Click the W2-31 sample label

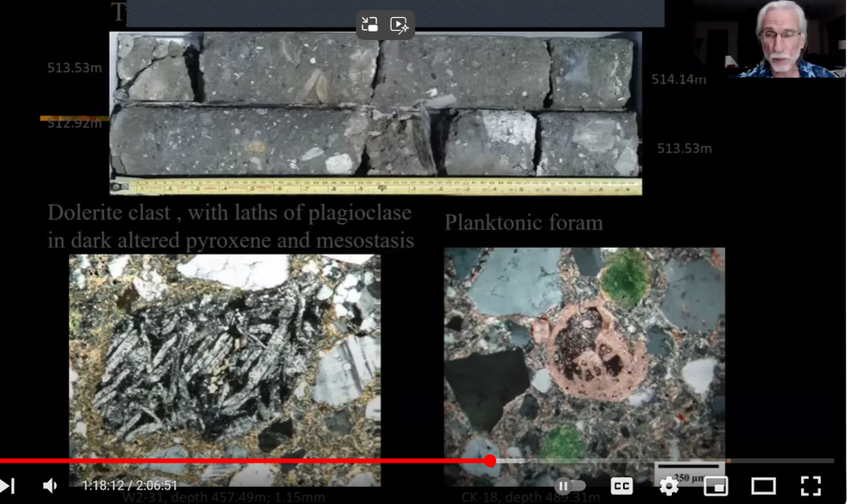point(225,496)
